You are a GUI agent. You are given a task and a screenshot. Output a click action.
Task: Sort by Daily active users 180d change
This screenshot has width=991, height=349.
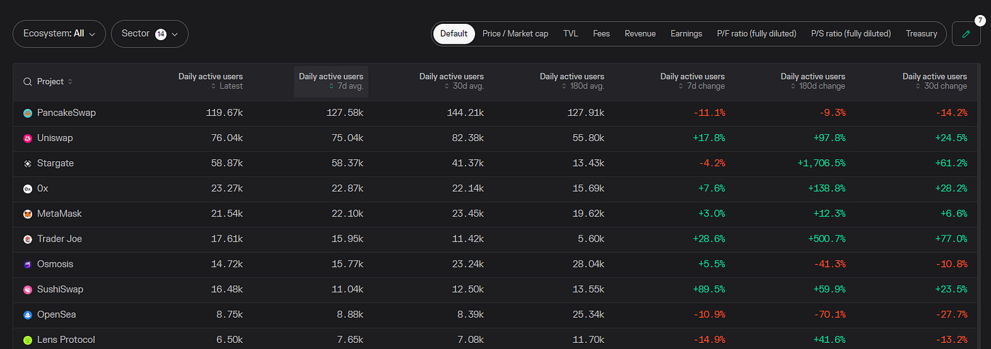tap(813, 82)
